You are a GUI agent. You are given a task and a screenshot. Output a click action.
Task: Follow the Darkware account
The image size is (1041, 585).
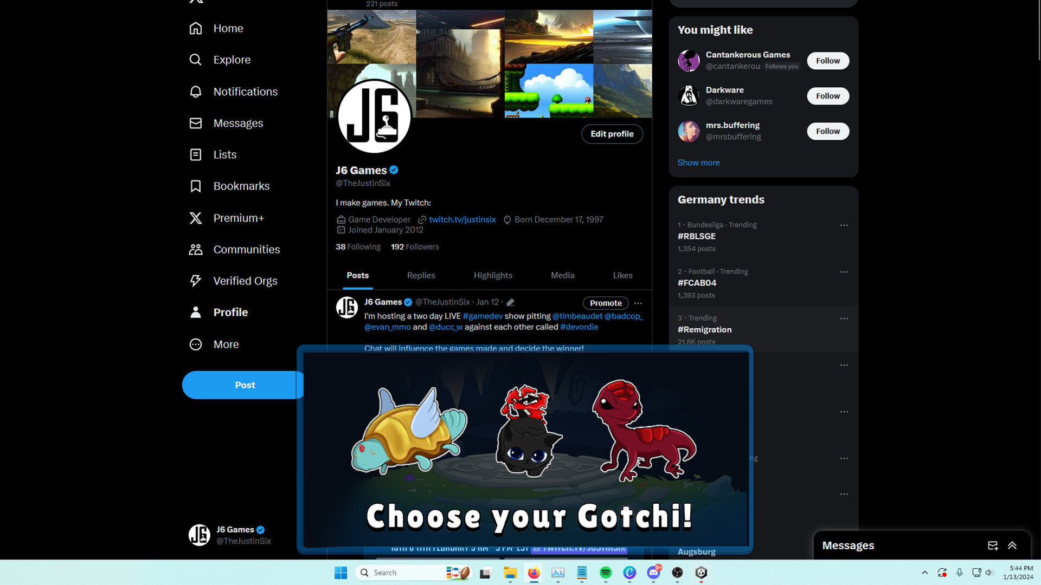[x=827, y=96]
